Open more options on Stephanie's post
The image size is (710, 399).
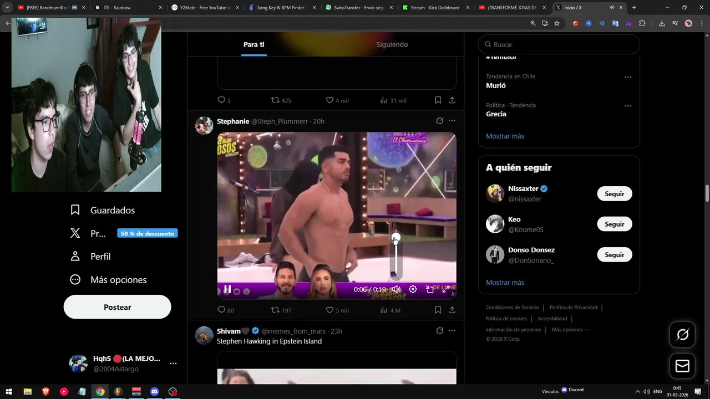(452, 121)
